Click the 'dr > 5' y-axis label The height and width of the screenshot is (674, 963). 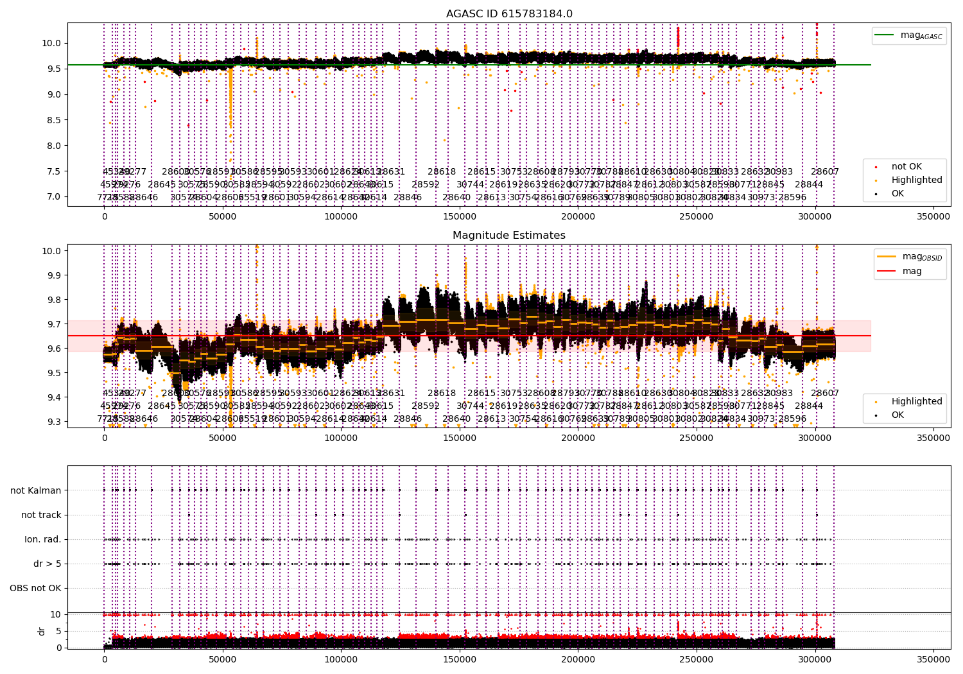click(48, 564)
